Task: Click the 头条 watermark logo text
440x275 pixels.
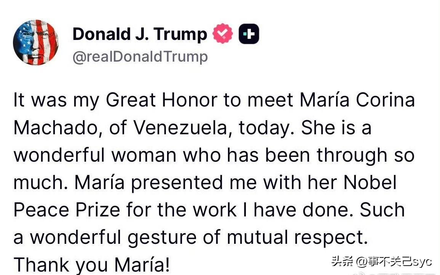Action: coord(342,261)
